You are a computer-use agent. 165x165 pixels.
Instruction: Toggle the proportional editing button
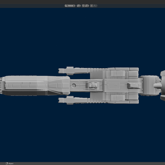click(x=91, y=6)
